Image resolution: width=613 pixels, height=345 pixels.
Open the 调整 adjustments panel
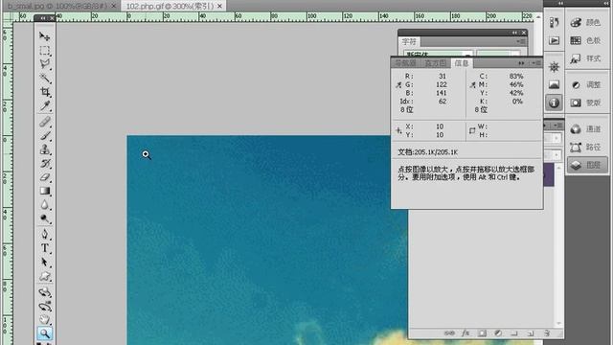click(x=586, y=84)
